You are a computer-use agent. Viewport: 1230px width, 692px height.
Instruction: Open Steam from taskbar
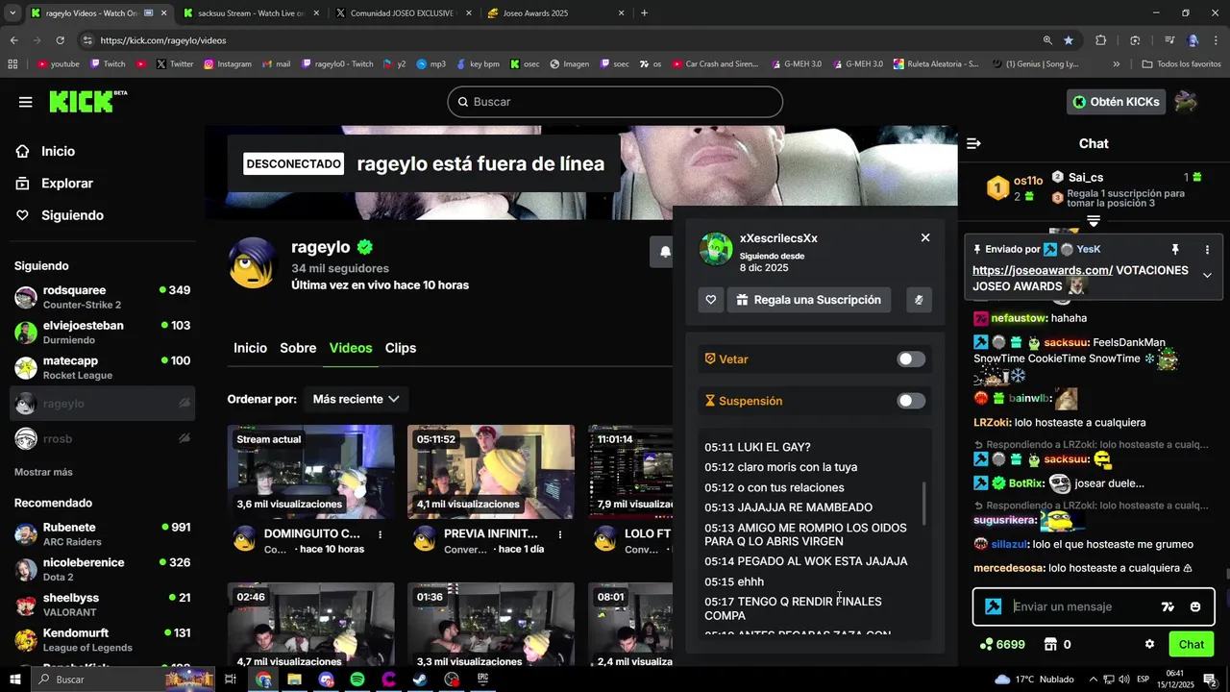point(421,680)
